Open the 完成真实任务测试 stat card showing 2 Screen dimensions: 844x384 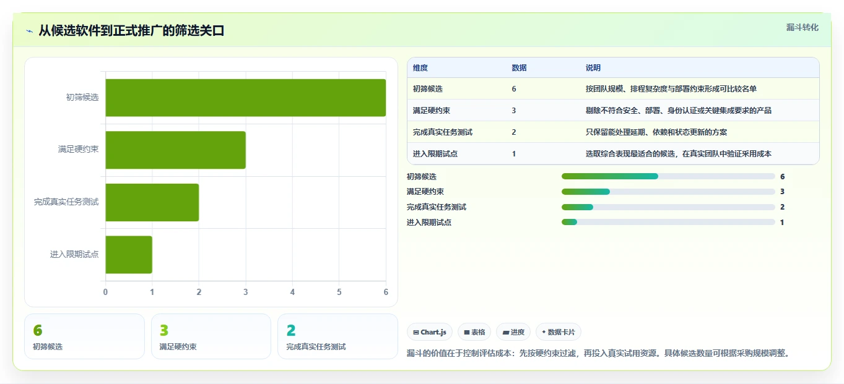tap(337, 336)
